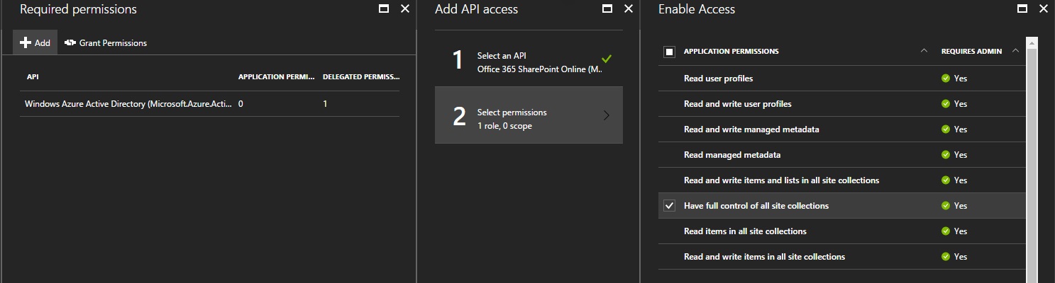Select Read items in all site collections
Image resolution: width=1055 pixels, height=283 pixels.
pyautogui.click(x=842, y=231)
